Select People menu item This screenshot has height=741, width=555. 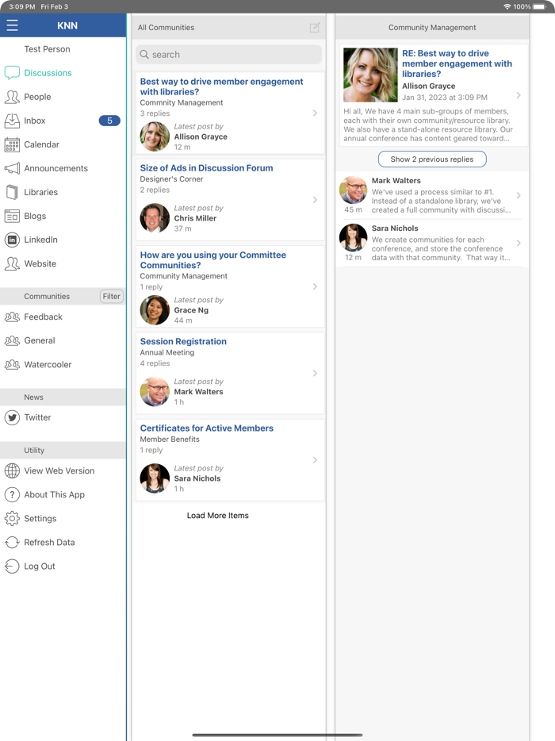(63, 97)
